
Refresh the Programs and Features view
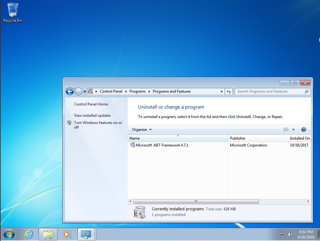pyautogui.click(x=229, y=92)
